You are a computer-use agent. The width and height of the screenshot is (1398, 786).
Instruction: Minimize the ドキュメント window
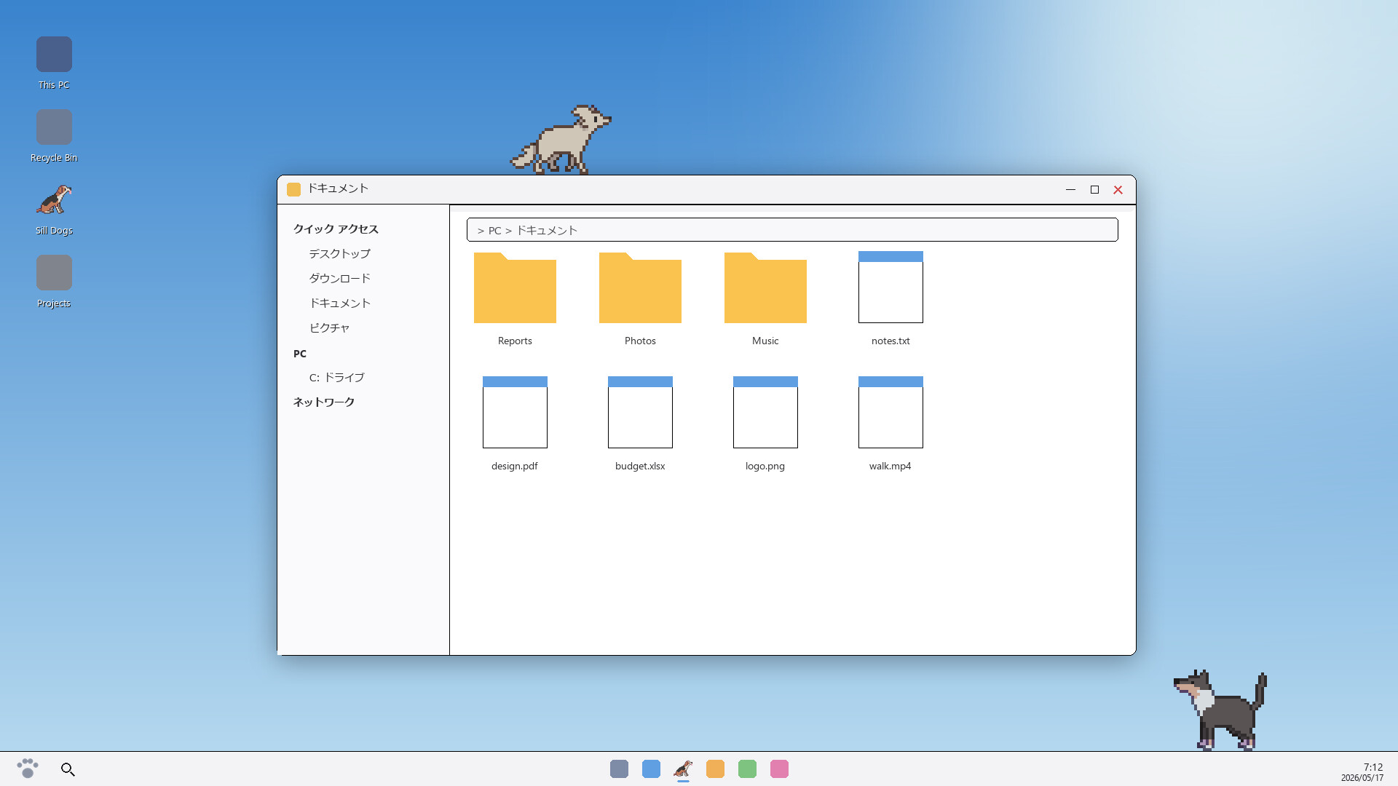[1070, 189]
